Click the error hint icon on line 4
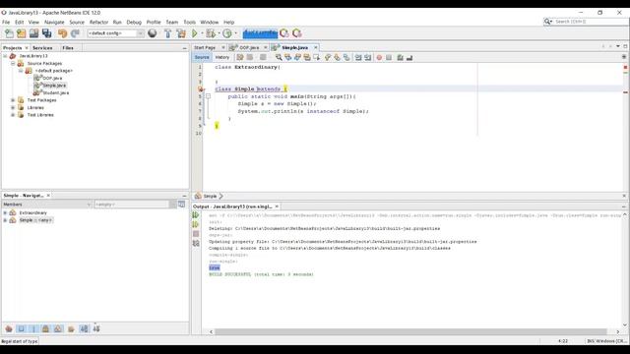 coord(200,89)
